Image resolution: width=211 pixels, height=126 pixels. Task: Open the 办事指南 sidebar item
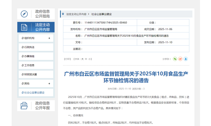click(29, 56)
